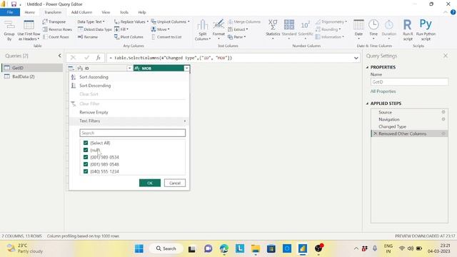Image resolution: width=457 pixels, height=257 pixels.
Task: Open the Windows Start menu
Action: [139, 248]
